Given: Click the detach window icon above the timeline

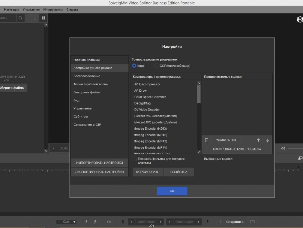Looking at the screenshot, I should [x=300, y=158].
